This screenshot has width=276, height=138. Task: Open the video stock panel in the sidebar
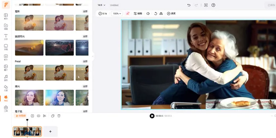point(6,57)
